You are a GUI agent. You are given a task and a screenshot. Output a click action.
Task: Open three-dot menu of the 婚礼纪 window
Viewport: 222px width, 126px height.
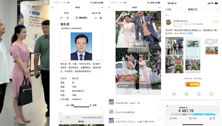click(x=101, y=121)
